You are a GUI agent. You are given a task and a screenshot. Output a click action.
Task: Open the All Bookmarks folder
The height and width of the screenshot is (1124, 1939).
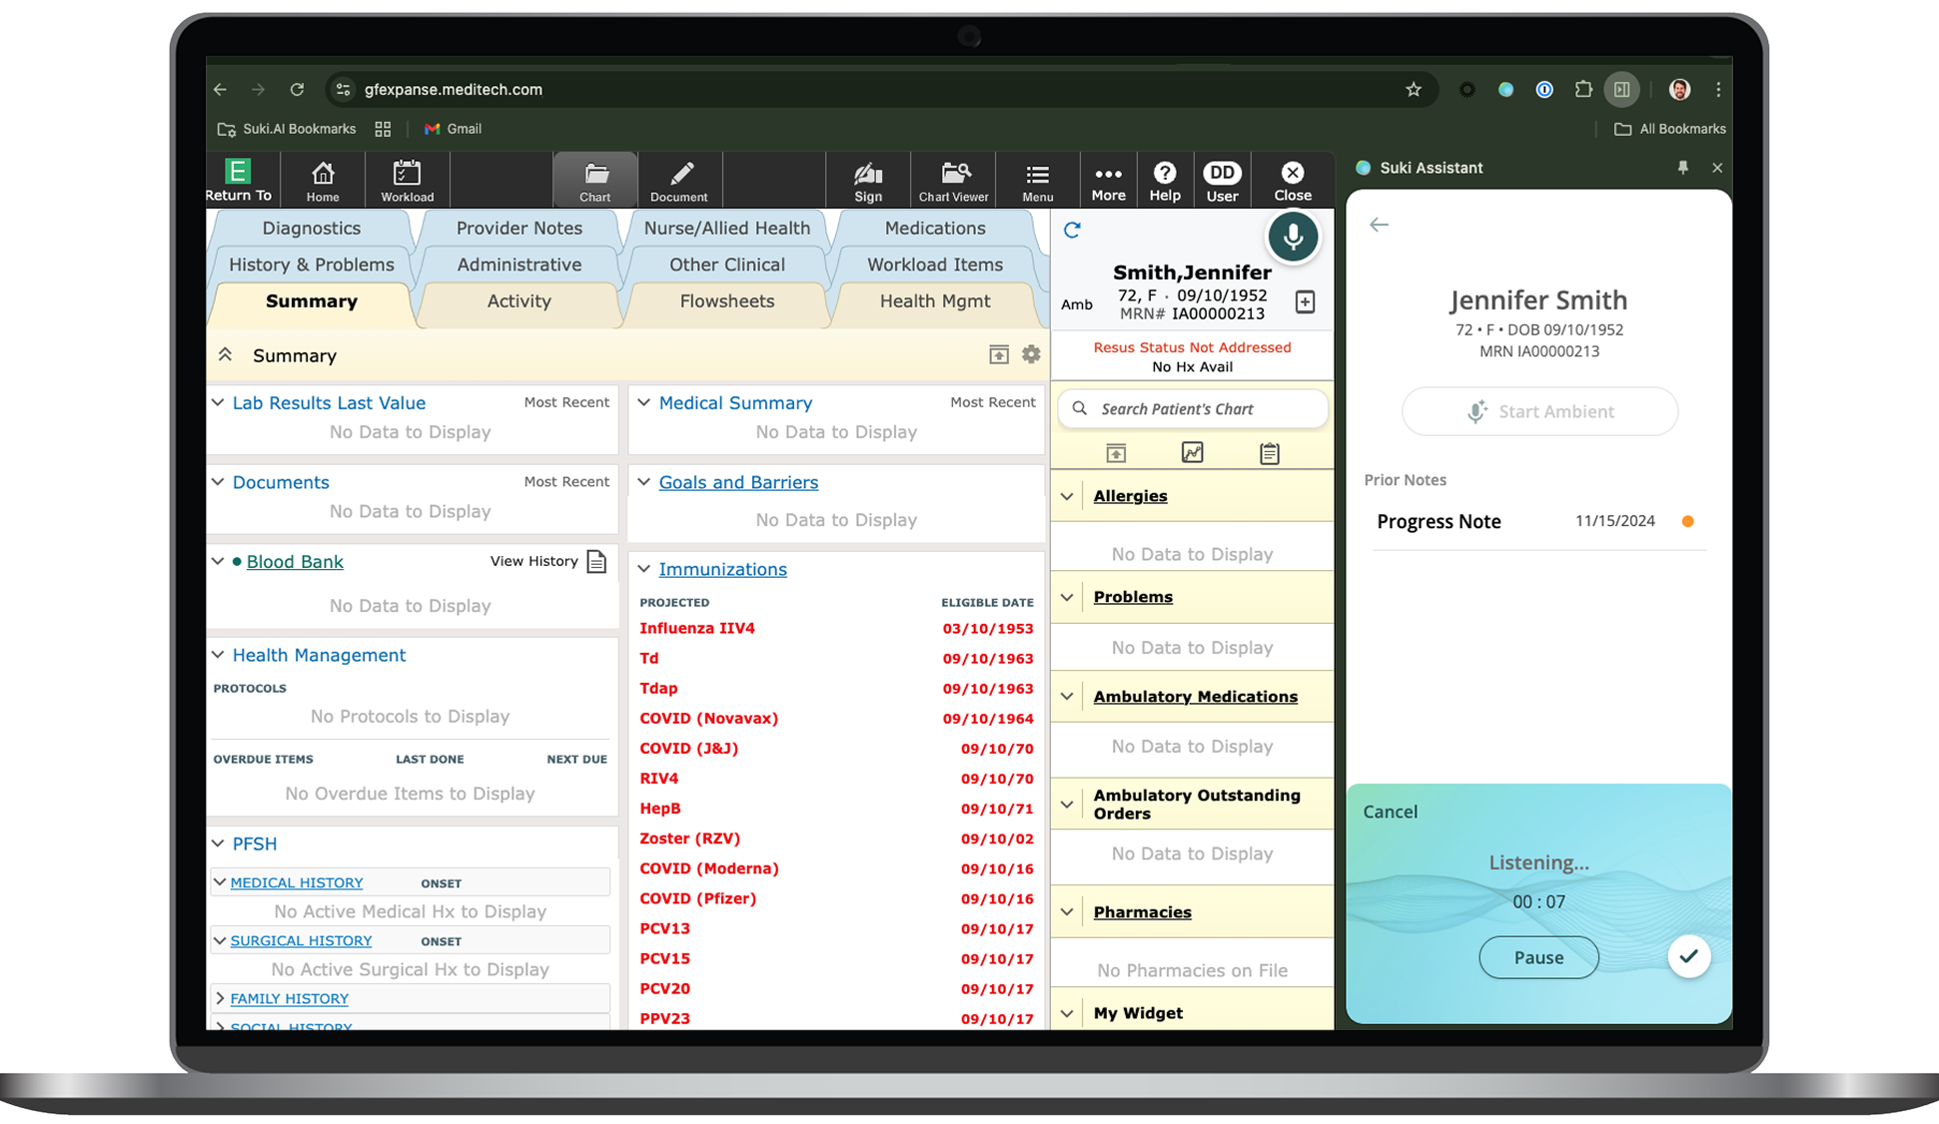click(x=1670, y=129)
